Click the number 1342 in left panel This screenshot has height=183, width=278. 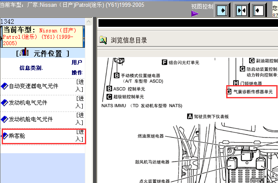pos(7,22)
